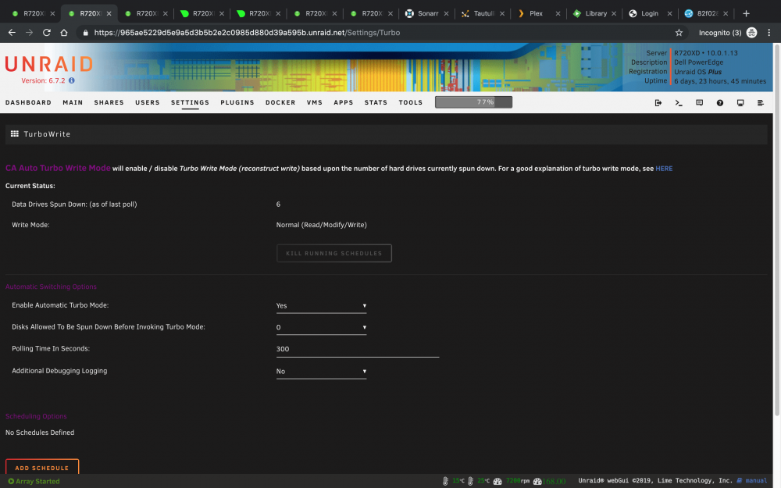Switch to the Library browser tab
This screenshot has height=488, width=781.
tap(594, 13)
